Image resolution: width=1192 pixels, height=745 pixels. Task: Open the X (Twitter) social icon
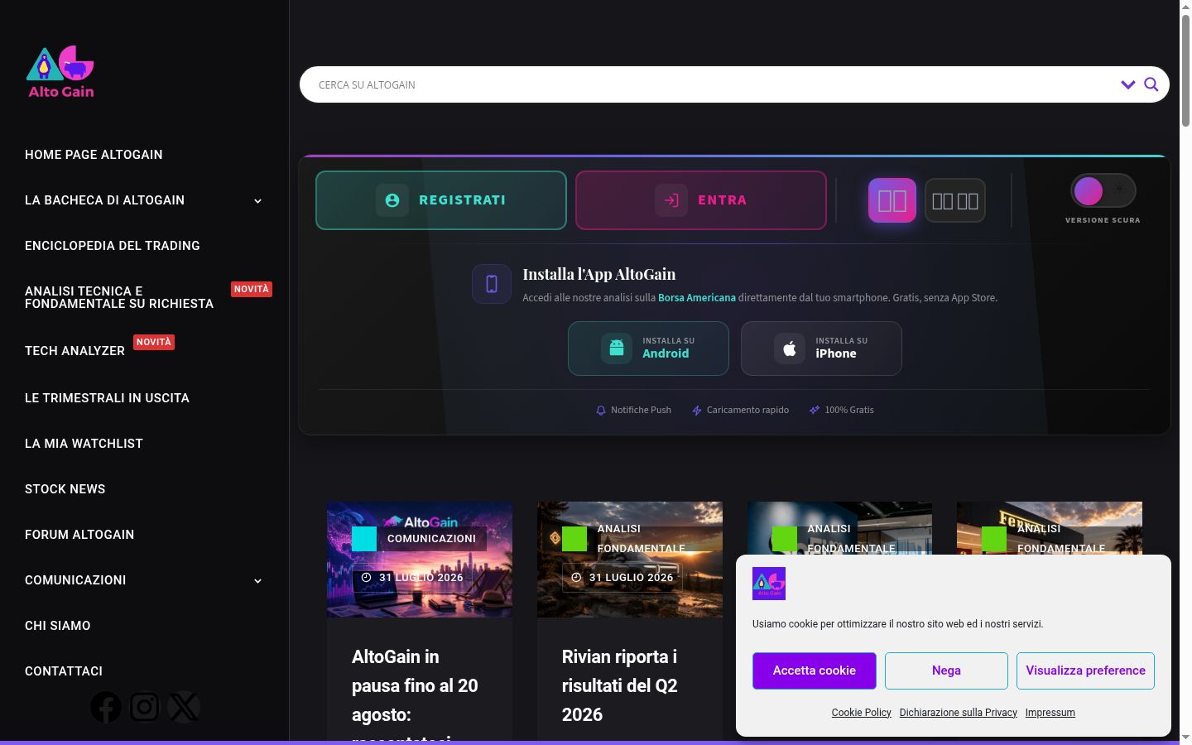click(183, 707)
